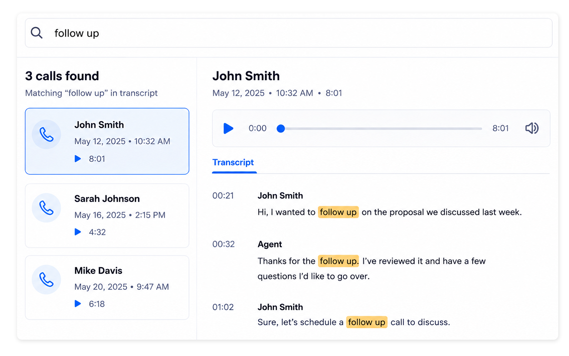The image size is (569, 356).
Task: Click "Matching “follow up” in transcript" text
Action: tap(91, 93)
